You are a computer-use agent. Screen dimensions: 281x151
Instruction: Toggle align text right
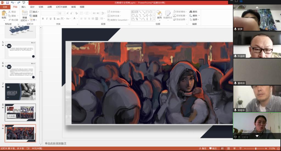click(89, 19)
